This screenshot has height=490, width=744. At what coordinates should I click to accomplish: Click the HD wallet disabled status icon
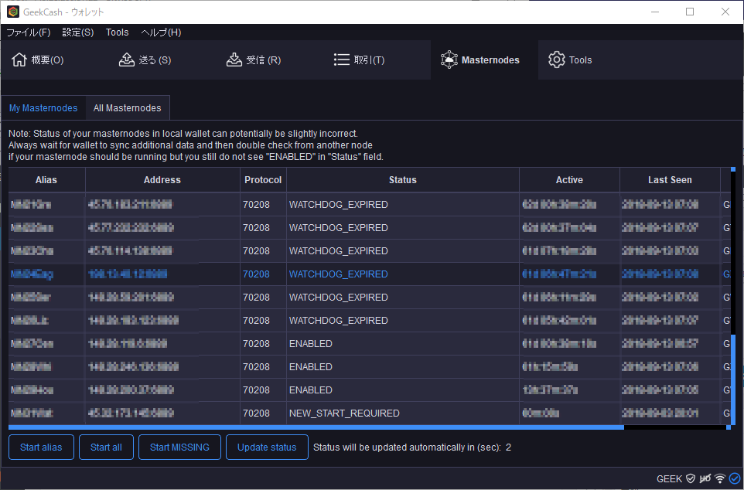[705, 478]
